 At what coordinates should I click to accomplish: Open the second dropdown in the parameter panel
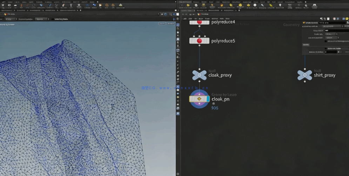[x=331, y=38]
